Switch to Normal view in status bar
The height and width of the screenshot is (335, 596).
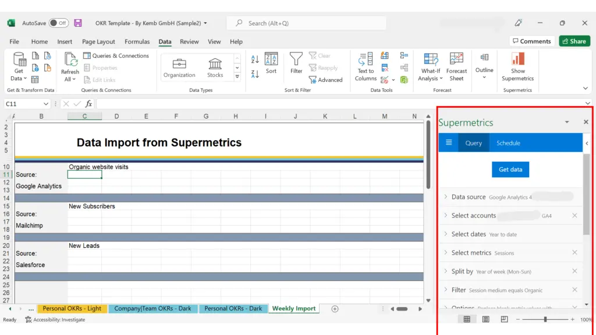[x=467, y=319]
